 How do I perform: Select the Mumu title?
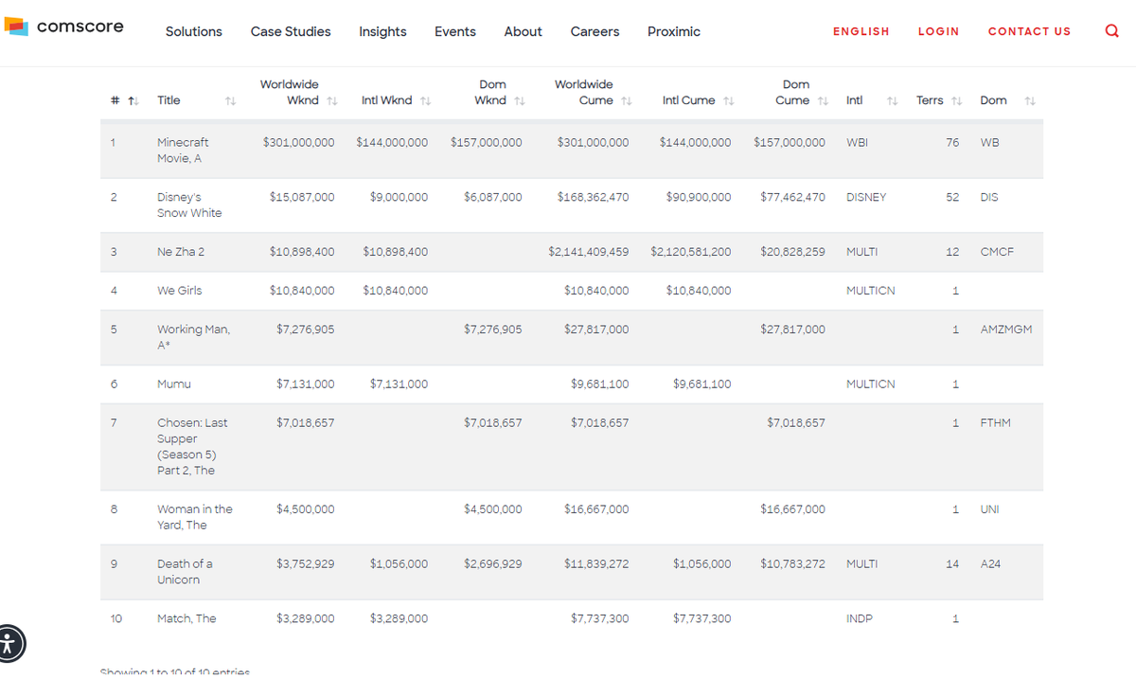pos(174,384)
